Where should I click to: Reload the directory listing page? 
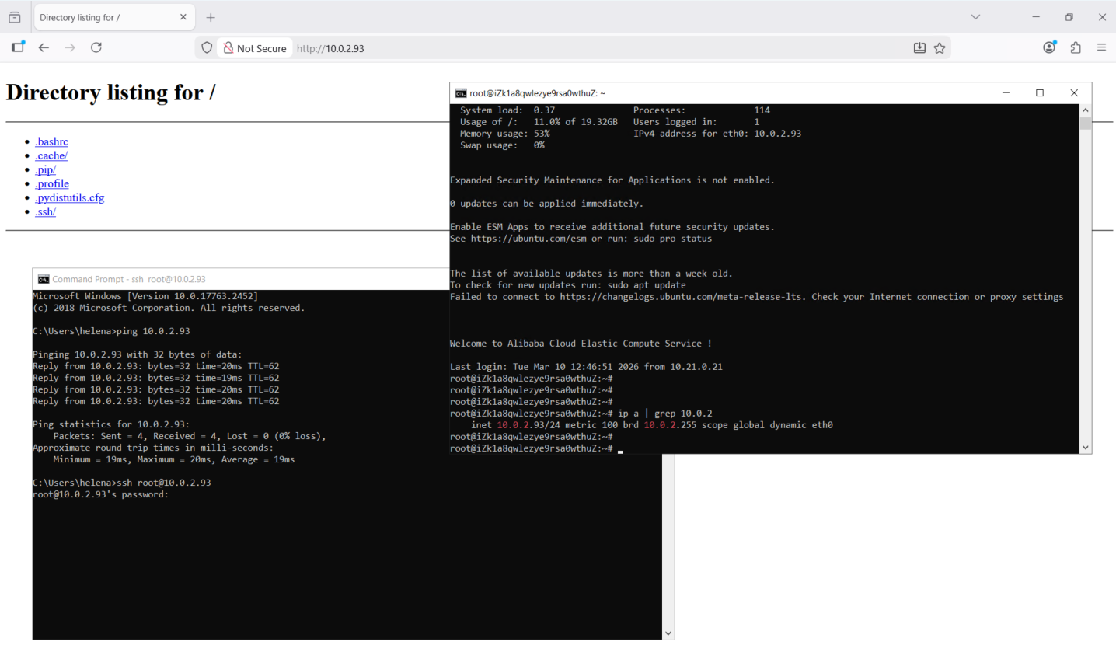96,47
